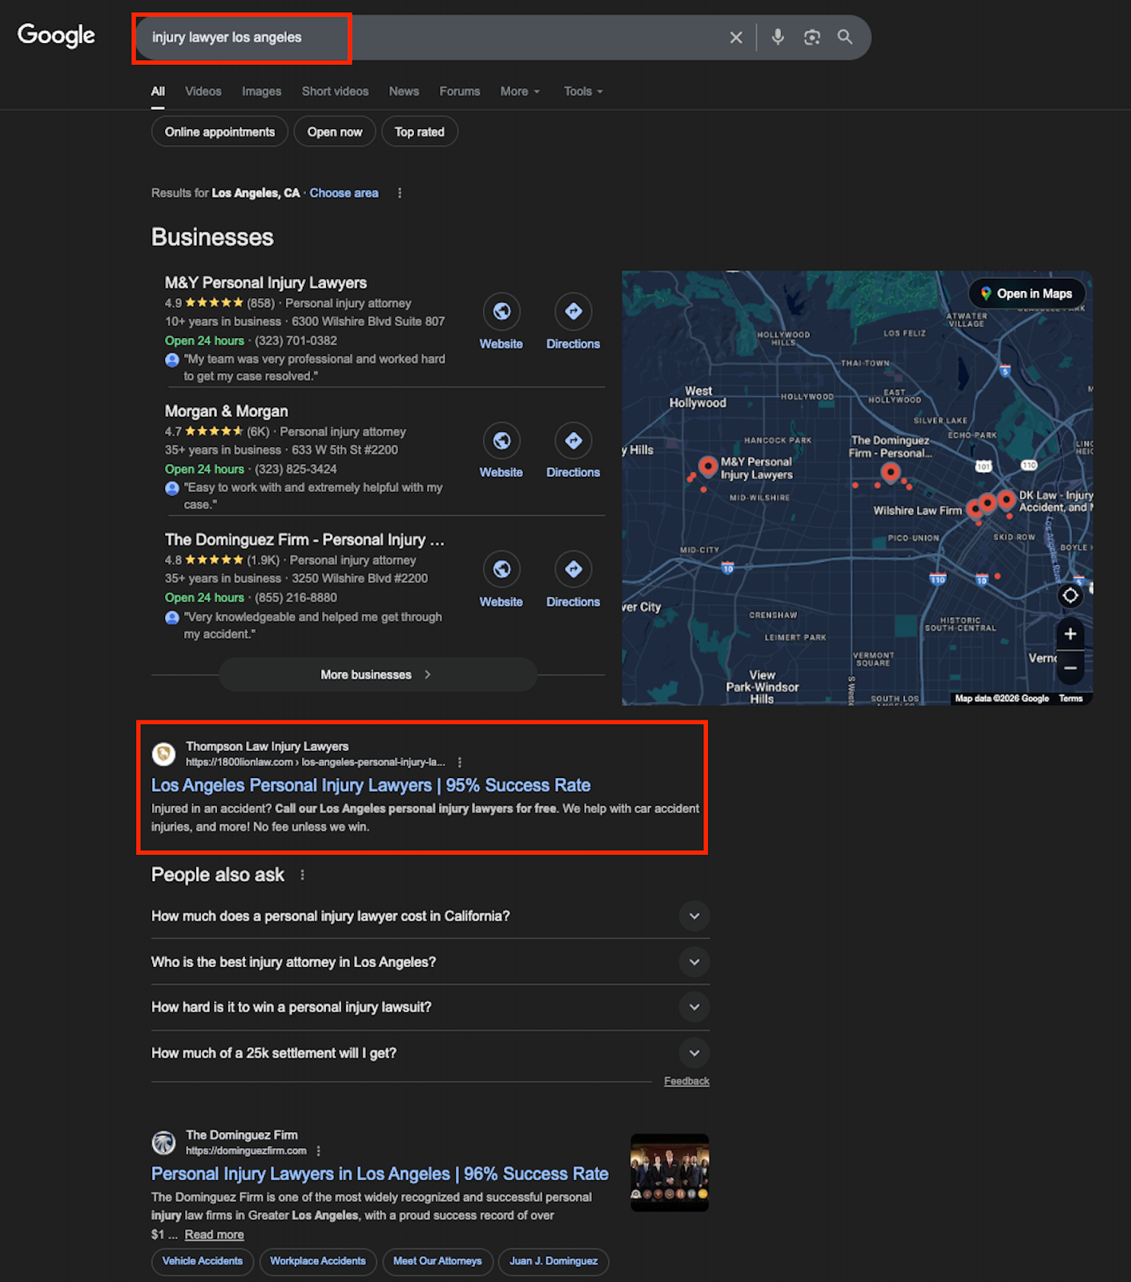
Task: Switch to the Images tab
Action: (262, 91)
